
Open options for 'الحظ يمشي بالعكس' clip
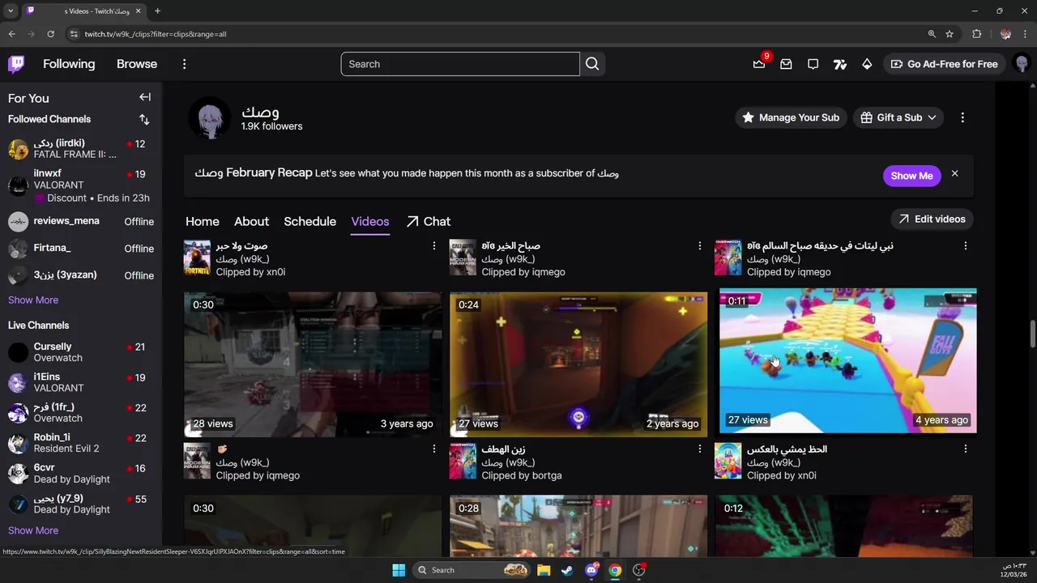(x=966, y=449)
